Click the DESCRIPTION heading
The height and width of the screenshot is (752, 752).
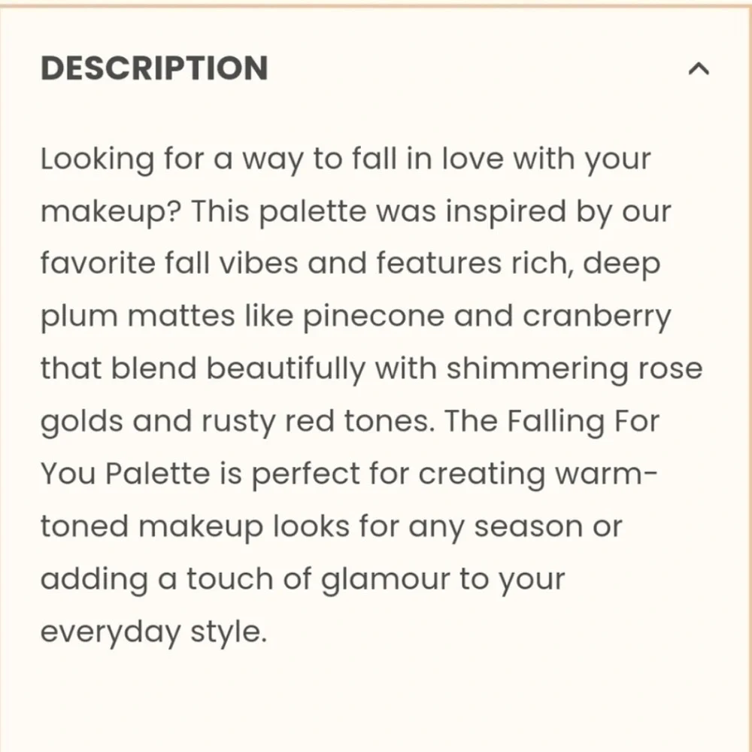(154, 68)
